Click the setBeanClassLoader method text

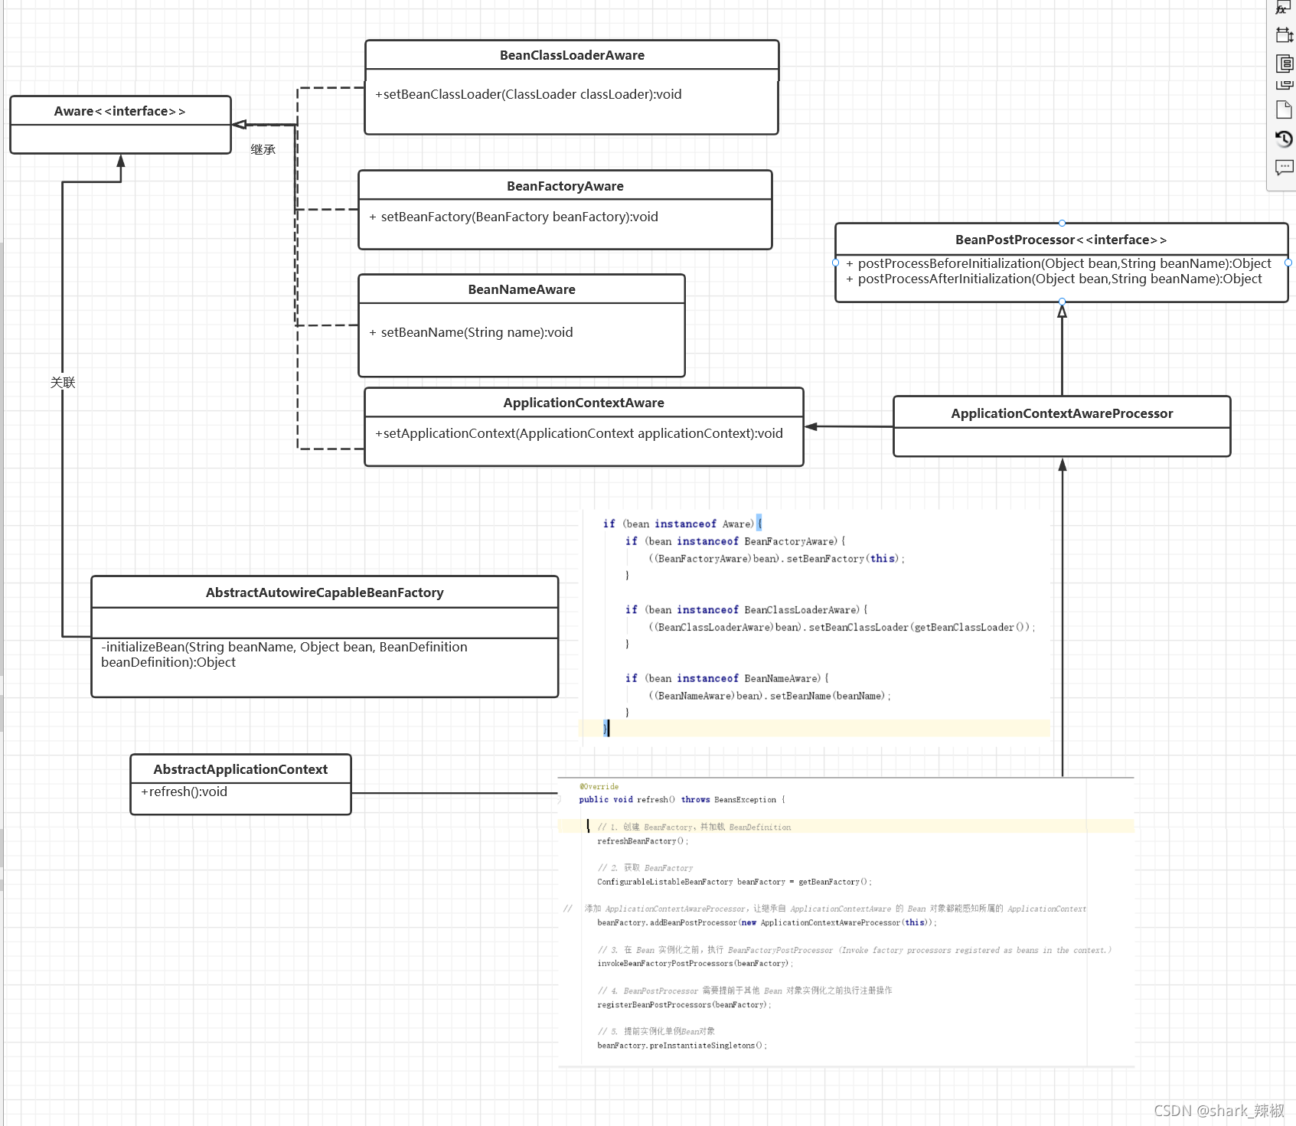tap(528, 94)
